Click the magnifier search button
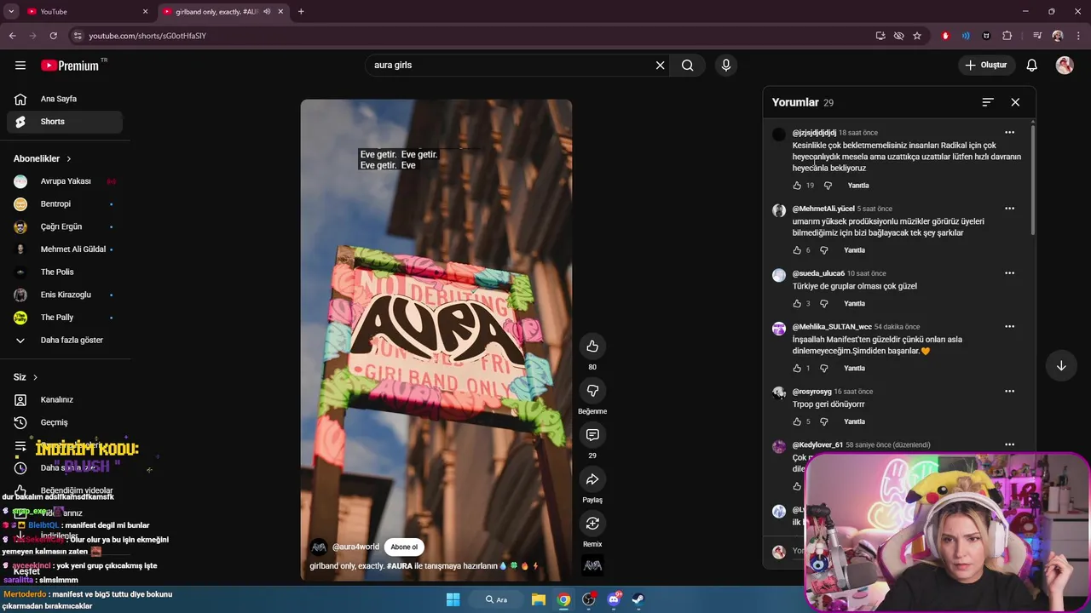The width and height of the screenshot is (1091, 613). [687, 66]
